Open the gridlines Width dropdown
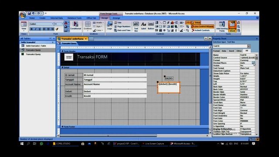 point(98,23)
